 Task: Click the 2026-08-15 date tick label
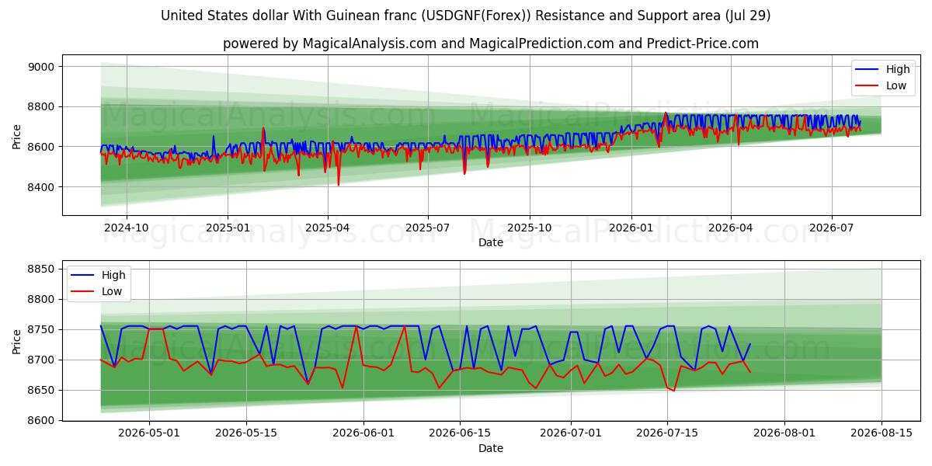882,433
